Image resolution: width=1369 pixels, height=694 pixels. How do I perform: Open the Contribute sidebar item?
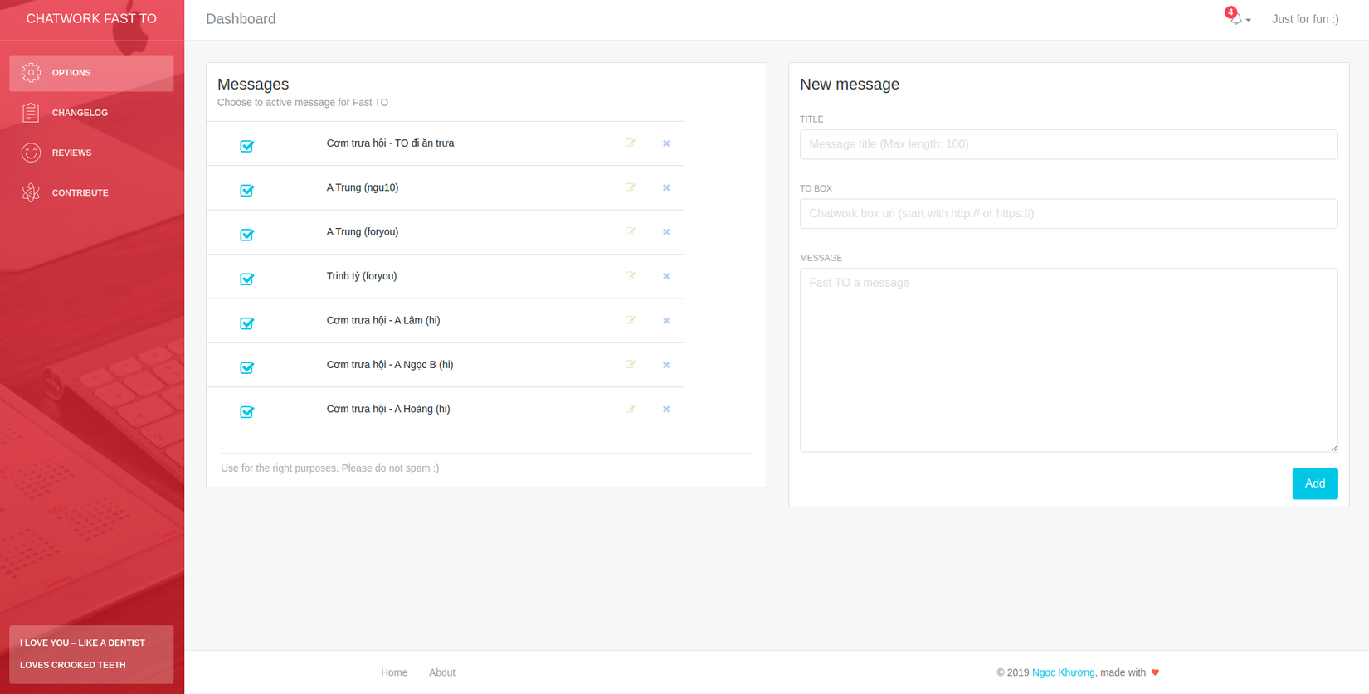point(80,192)
